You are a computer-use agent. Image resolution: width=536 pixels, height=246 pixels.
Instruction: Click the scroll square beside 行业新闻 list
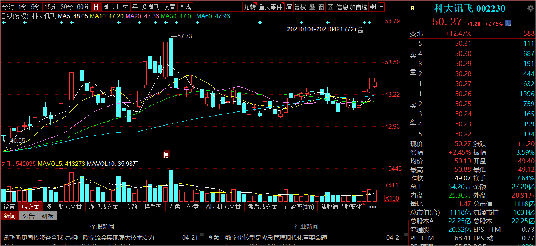406,235
